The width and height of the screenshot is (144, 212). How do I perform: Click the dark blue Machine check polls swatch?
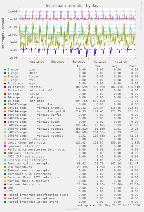click(x=5, y=184)
